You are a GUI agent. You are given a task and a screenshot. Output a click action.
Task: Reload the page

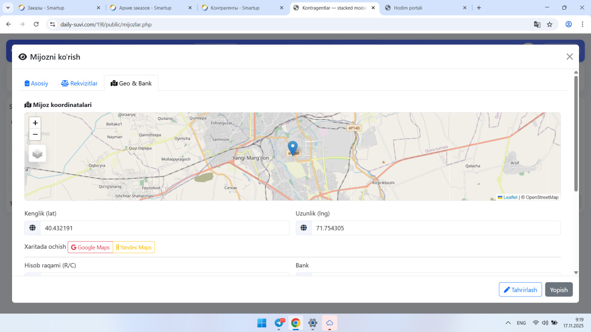(x=36, y=24)
